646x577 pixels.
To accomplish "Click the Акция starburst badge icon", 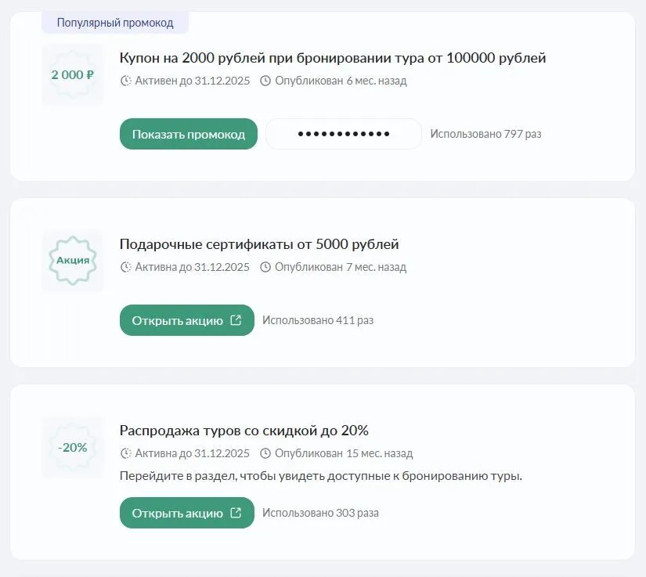I will pos(72,261).
